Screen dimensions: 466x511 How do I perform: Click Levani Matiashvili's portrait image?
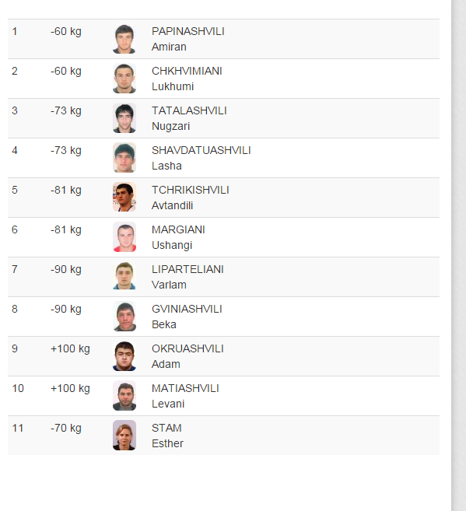(x=124, y=396)
